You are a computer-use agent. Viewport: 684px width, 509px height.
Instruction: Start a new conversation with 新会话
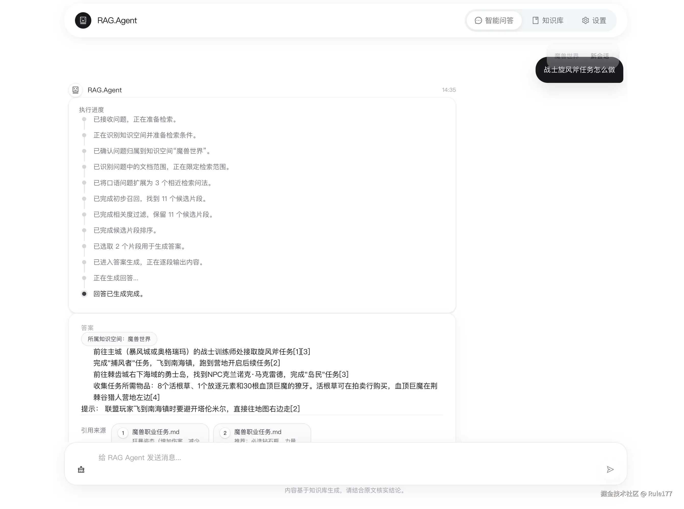tap(600, 56)
